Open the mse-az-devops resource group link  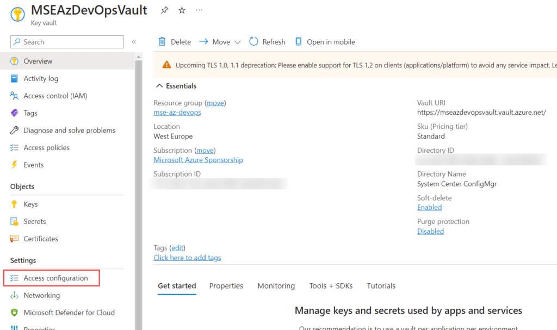point(177,112)
